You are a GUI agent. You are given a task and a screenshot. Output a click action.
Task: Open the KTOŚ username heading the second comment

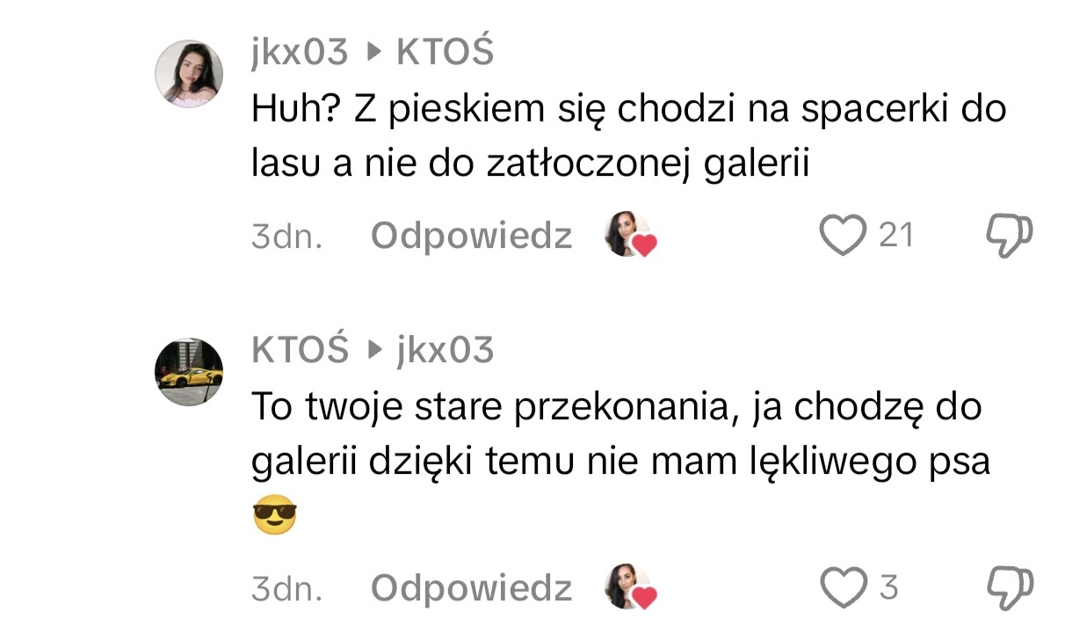tap(300, 350)
